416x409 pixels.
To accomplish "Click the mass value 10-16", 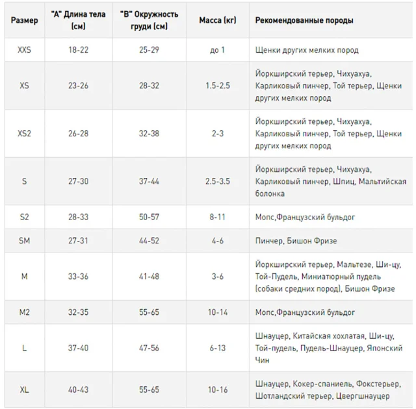I will point(218,390).
